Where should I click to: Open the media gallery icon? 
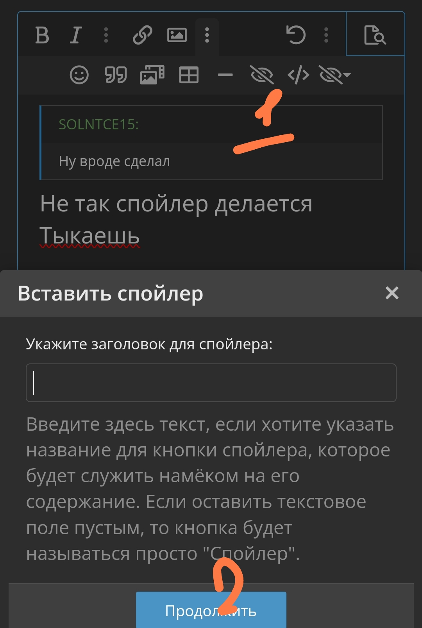152,75
